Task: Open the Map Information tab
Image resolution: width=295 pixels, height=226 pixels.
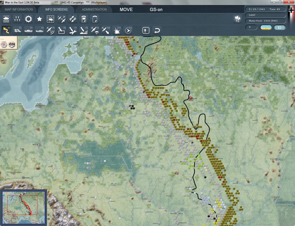Action: pos(19,9)
